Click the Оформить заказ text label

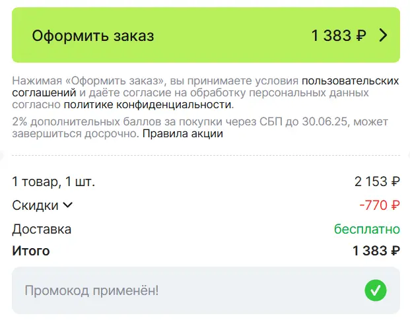93,36
